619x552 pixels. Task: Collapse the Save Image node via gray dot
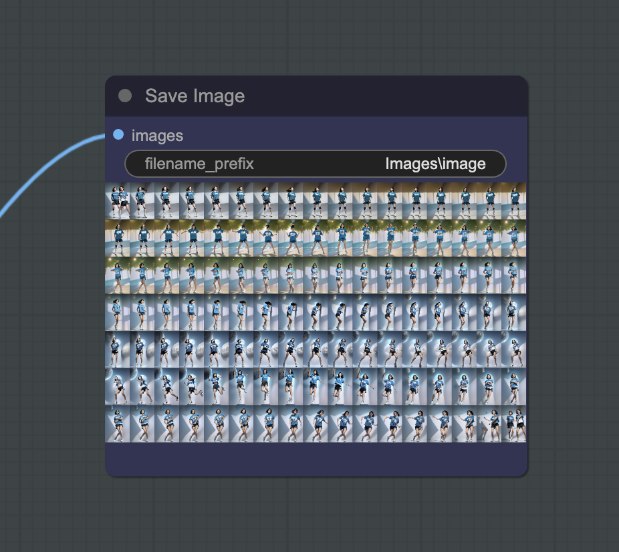coord(125,96)
